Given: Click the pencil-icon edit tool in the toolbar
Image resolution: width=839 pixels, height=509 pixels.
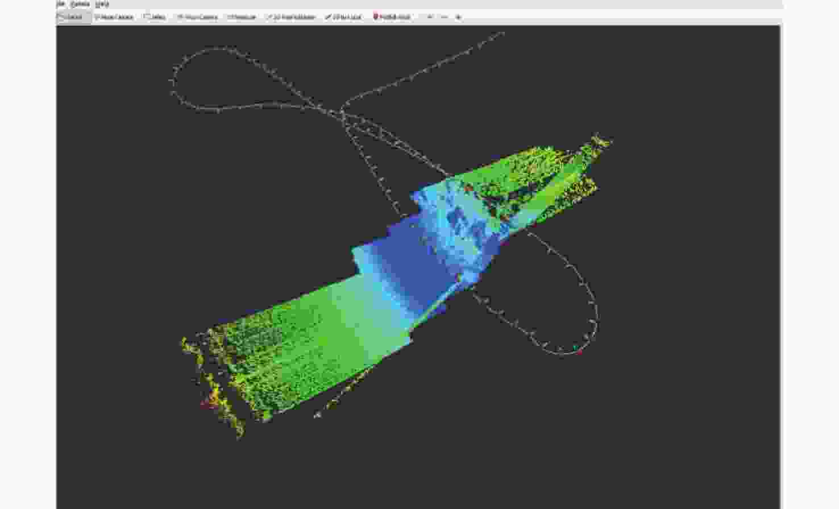Looking at the screenshot, I should (343, 17).
